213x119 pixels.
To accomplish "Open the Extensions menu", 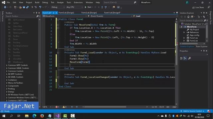I will pos(78,2).
